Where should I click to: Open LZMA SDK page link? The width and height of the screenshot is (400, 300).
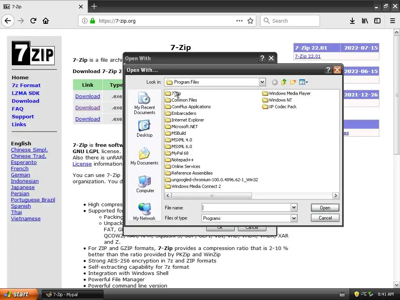[25, 93]
